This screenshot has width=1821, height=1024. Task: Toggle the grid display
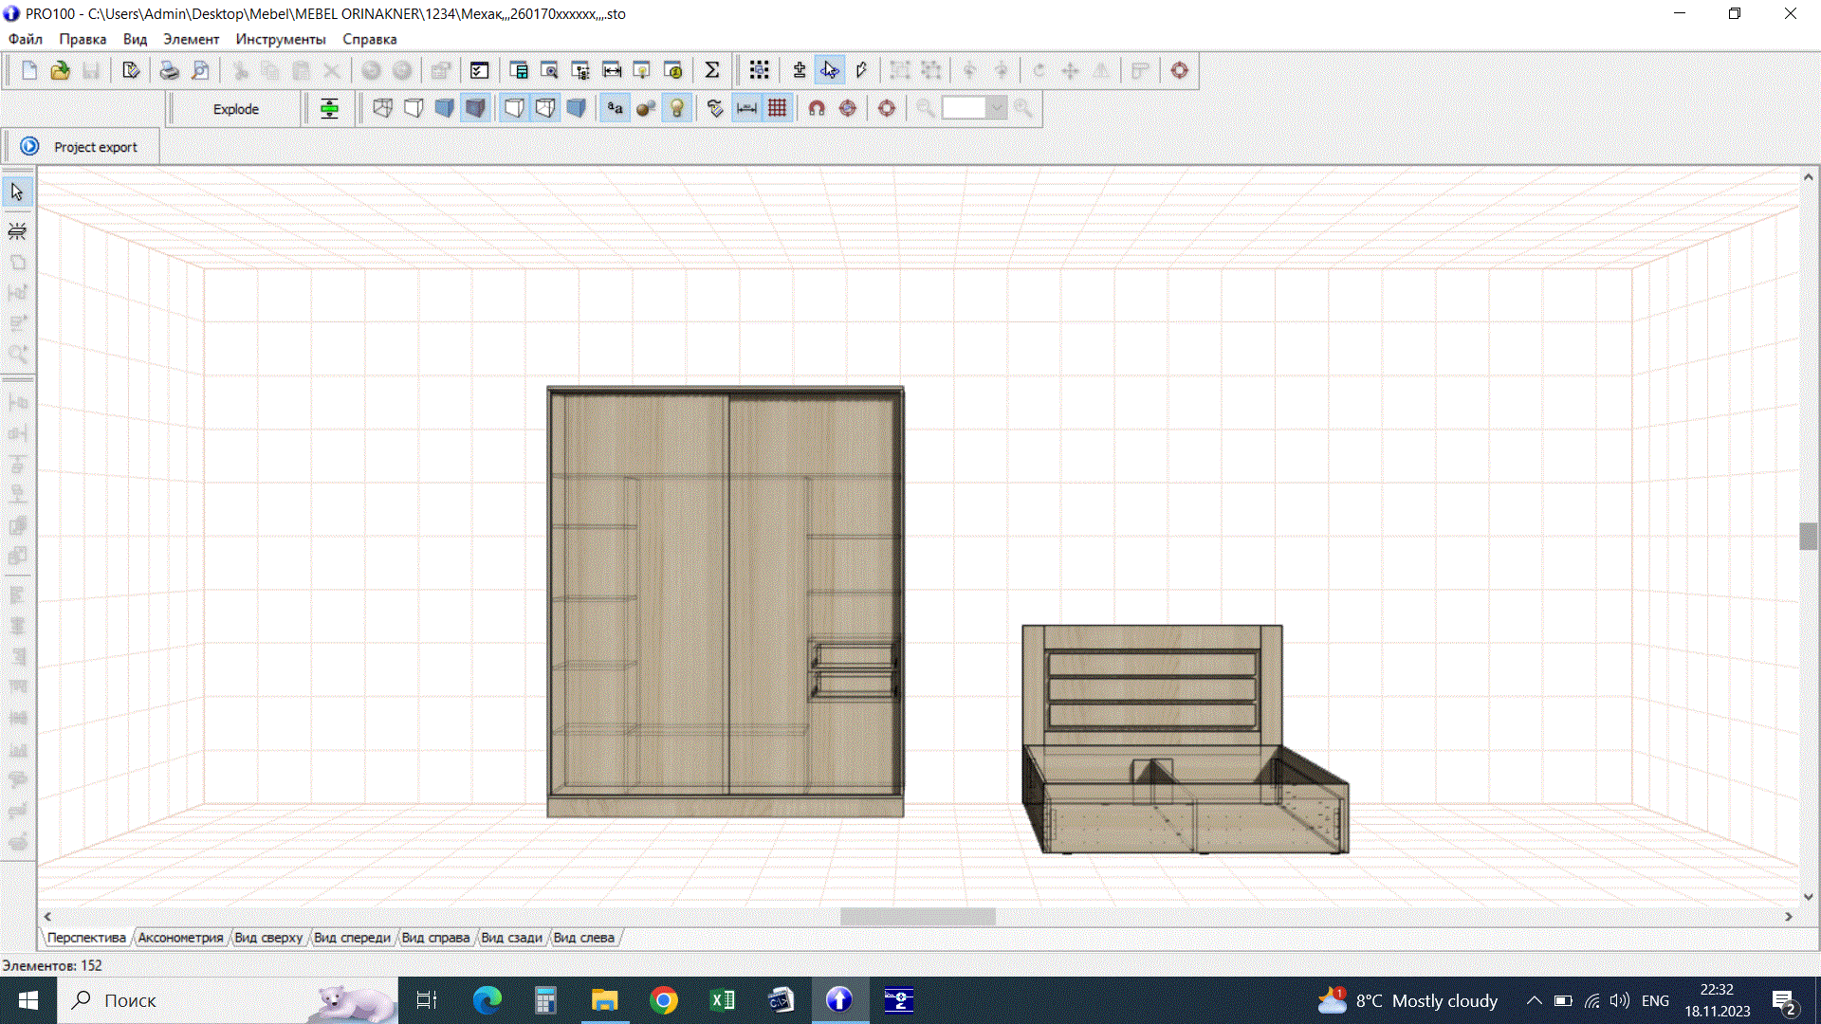(778, 108)
